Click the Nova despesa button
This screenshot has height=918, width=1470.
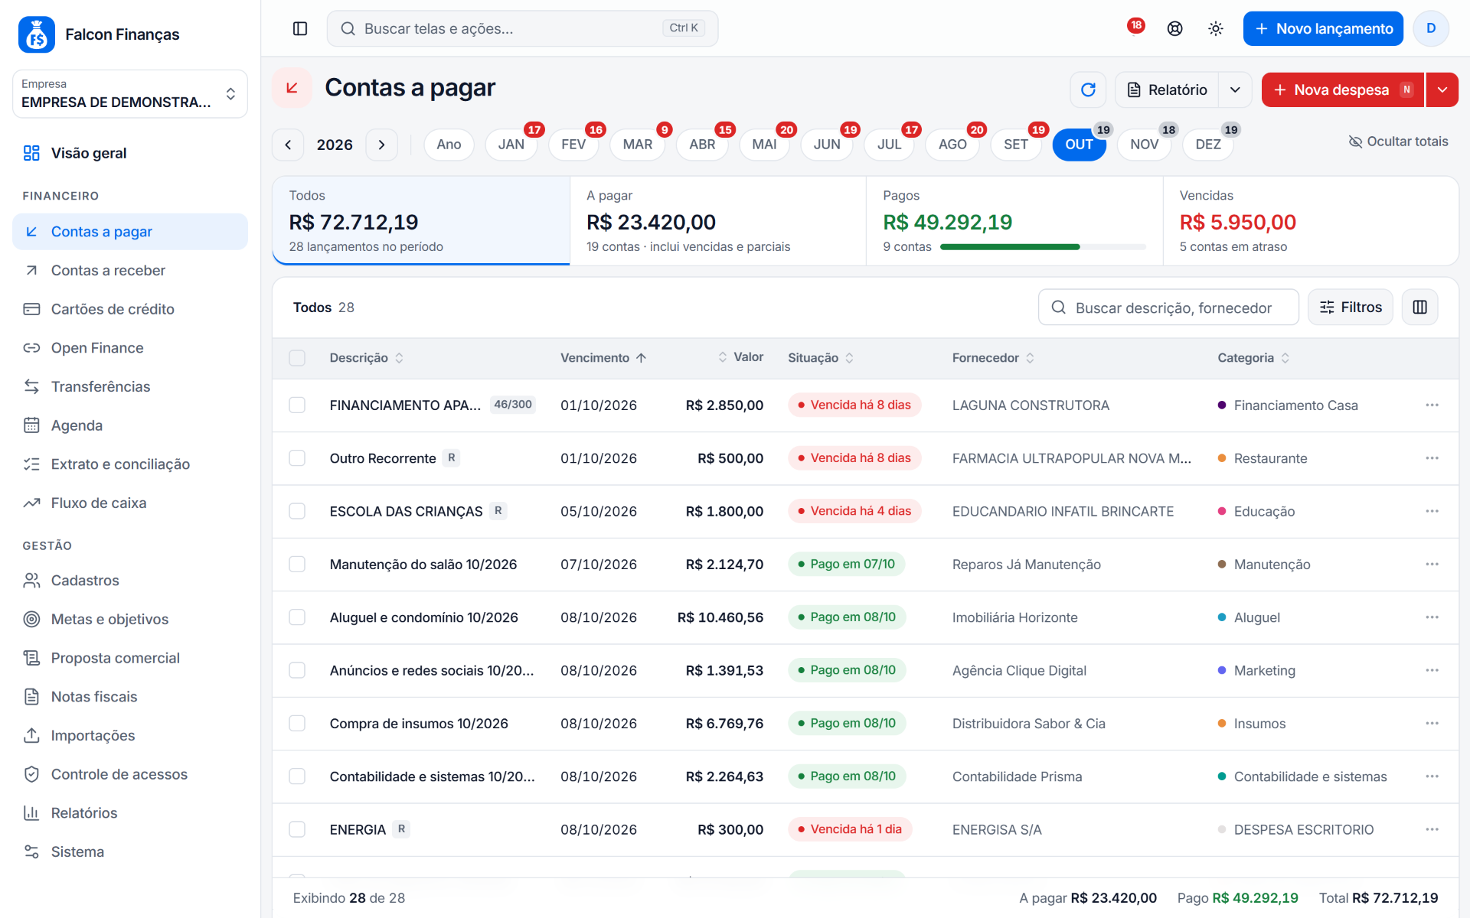point(1343,90)
